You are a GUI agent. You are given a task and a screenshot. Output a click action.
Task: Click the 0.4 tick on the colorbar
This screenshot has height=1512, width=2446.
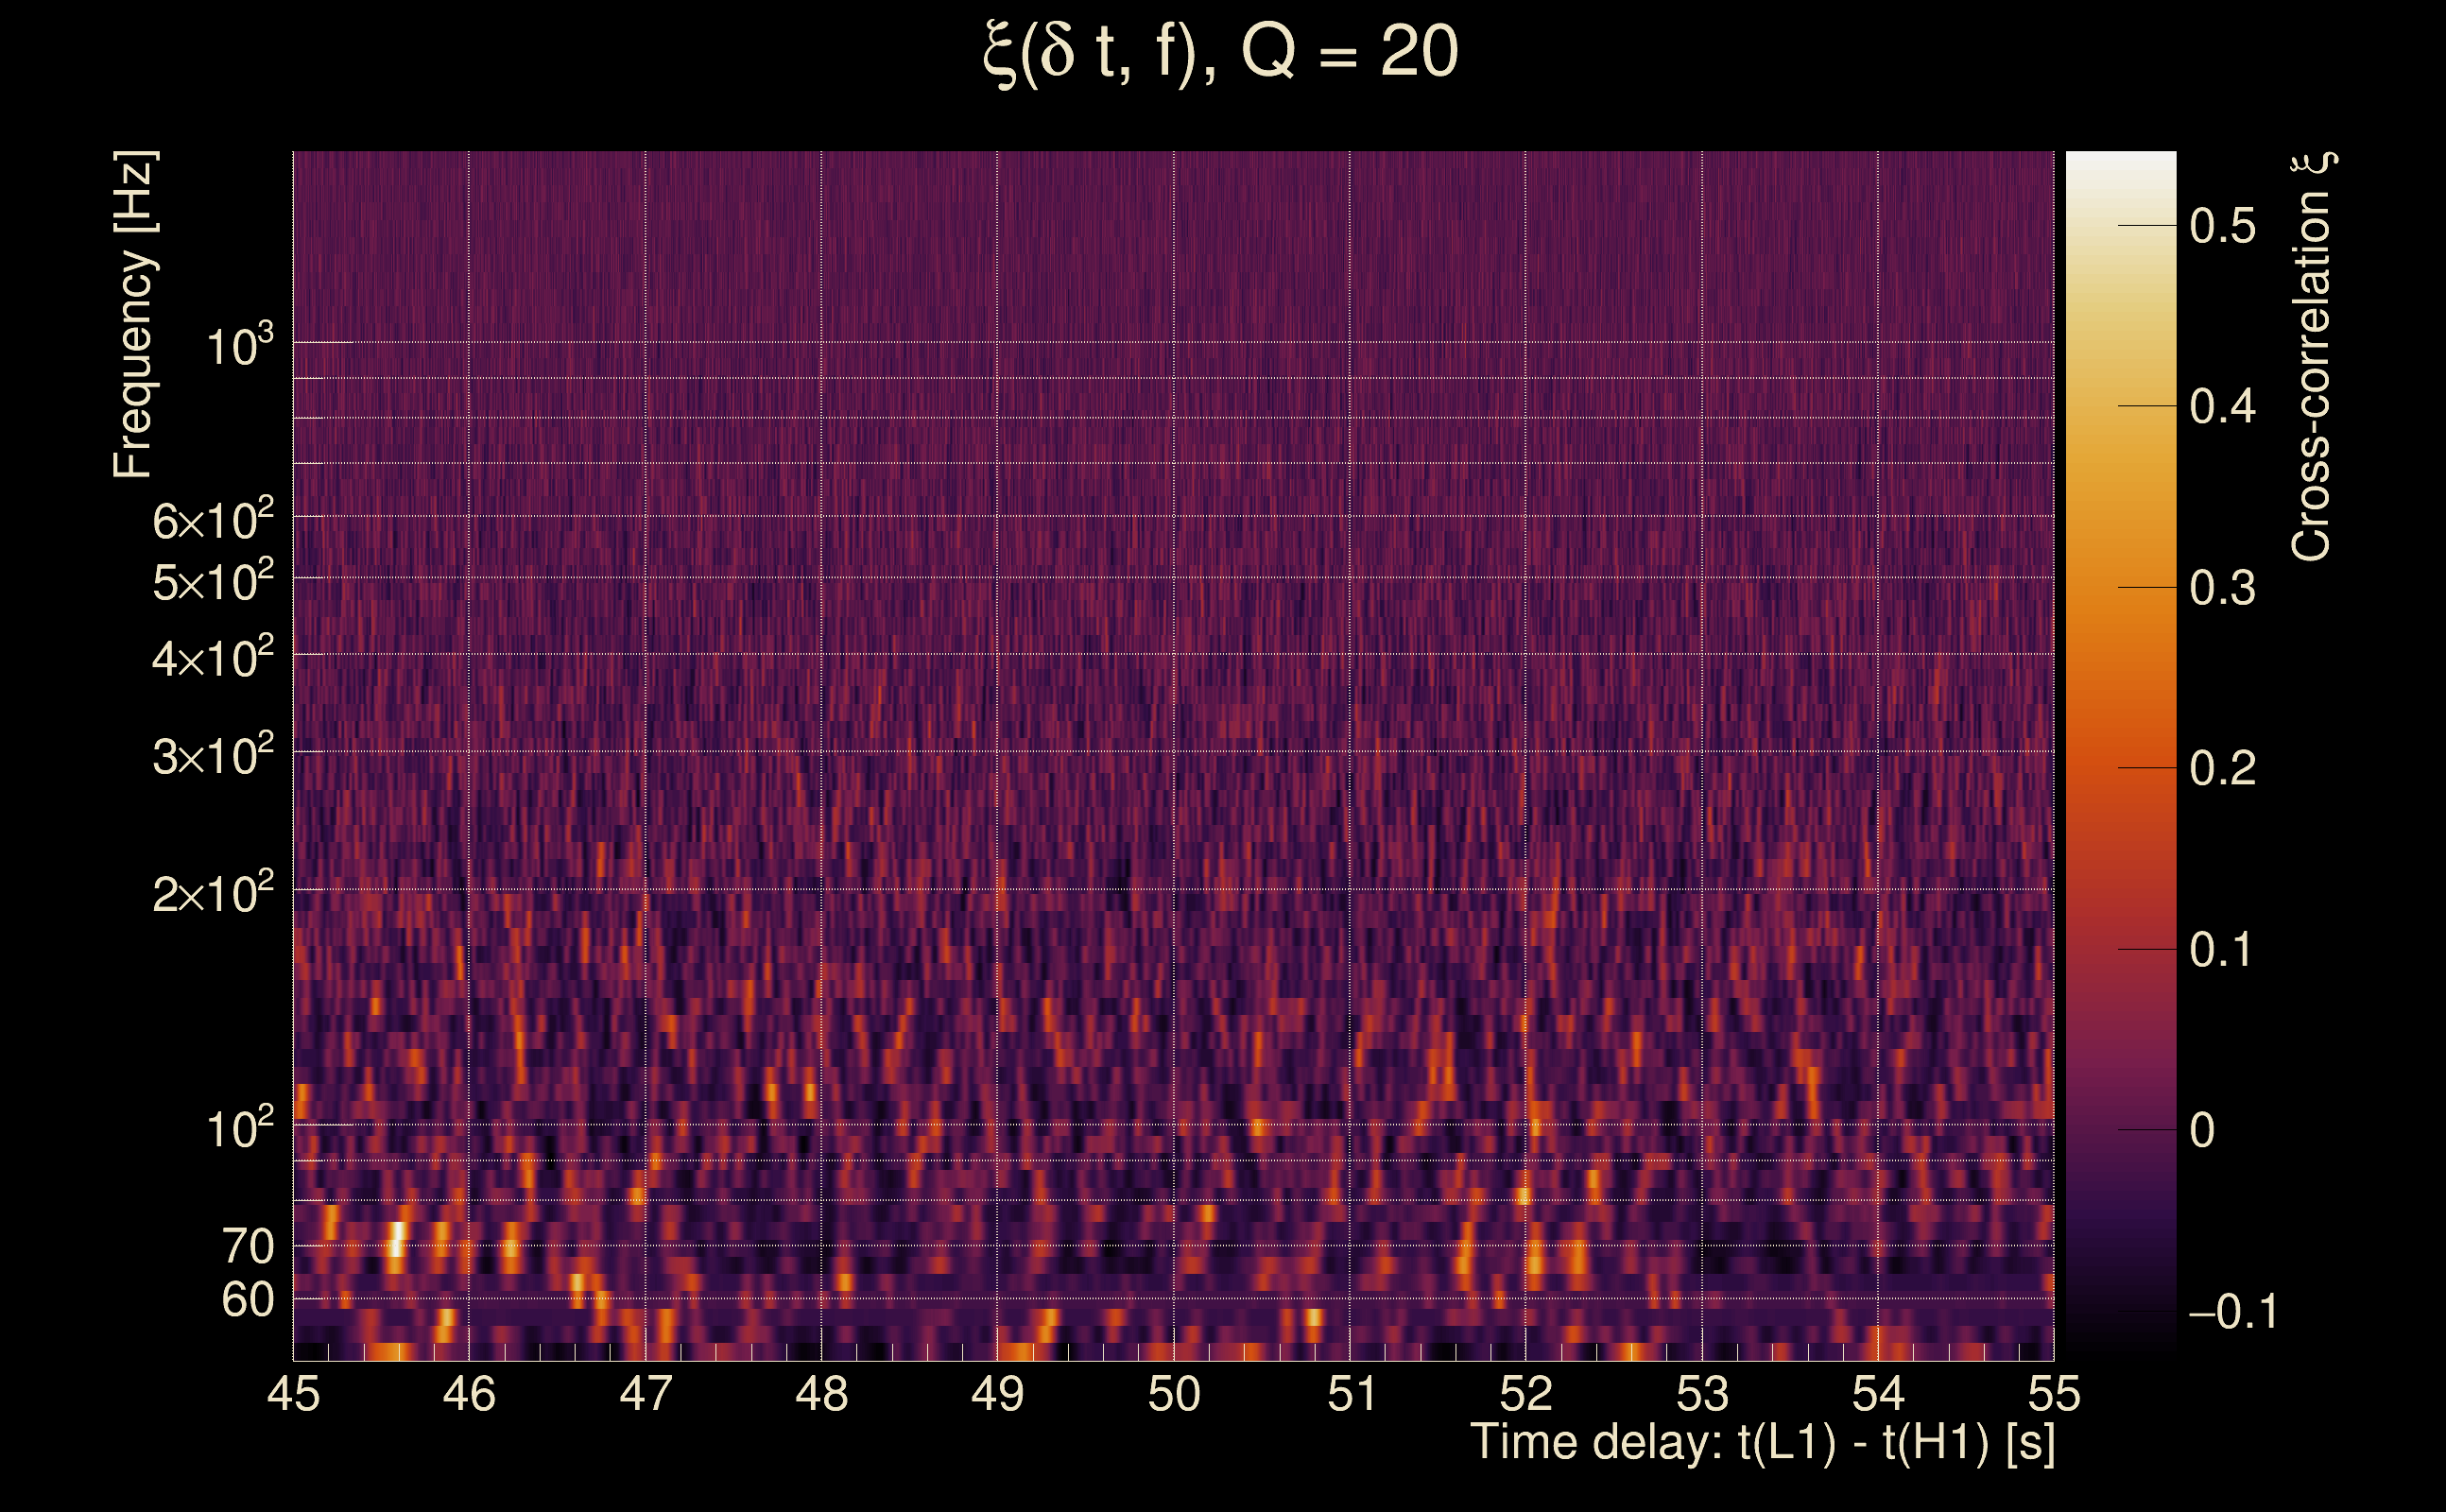[2222, 407]
